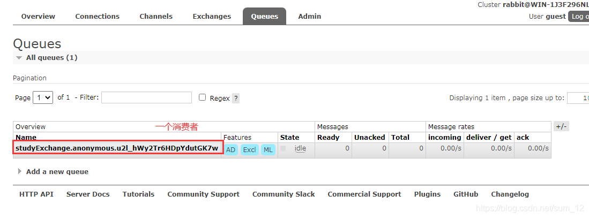Open the Admin tab
This screenshot has height=218, width=589.
pyautogui.click(x=310, y=17)
